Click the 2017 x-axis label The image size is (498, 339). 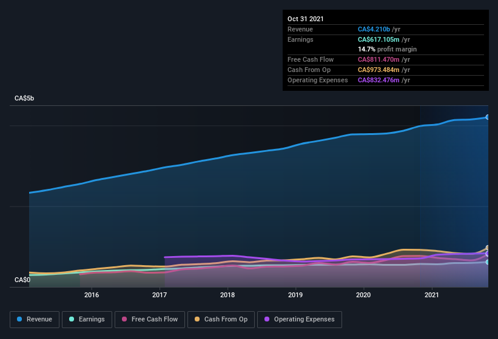[x=160, y=295]
